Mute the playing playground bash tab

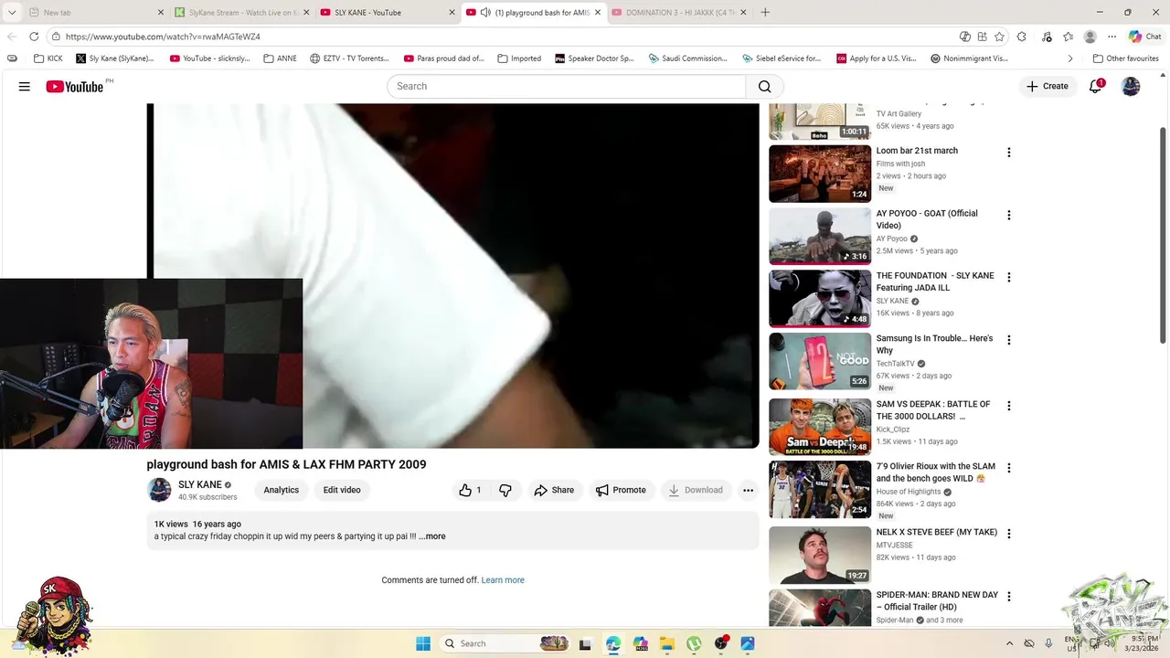coord(485,13)
